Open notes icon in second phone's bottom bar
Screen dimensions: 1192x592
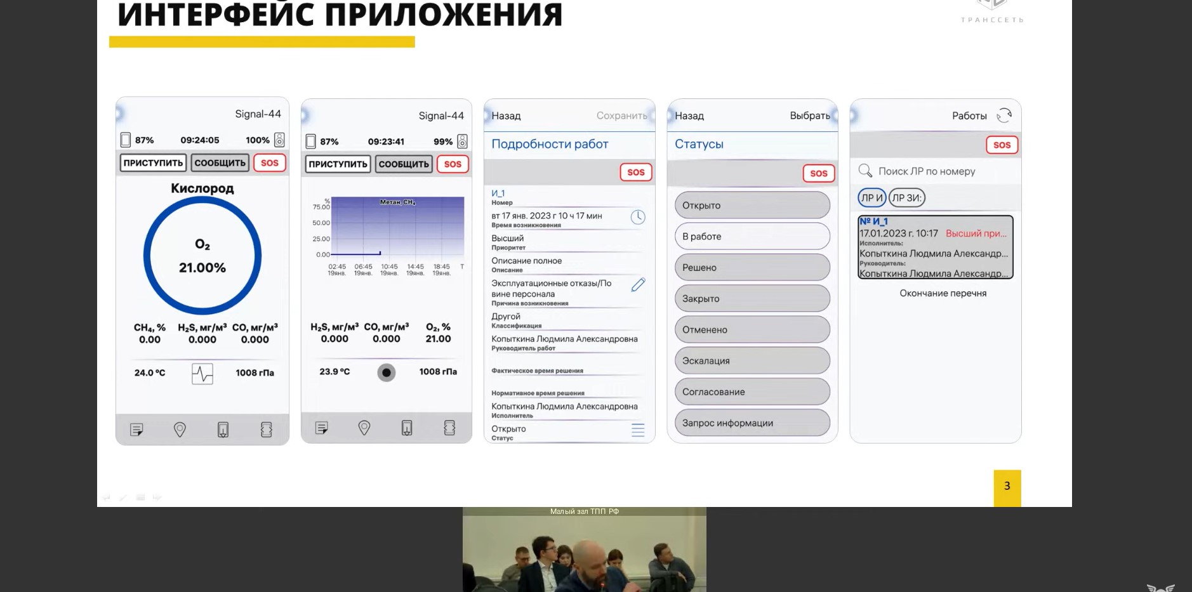click(322, 428)
